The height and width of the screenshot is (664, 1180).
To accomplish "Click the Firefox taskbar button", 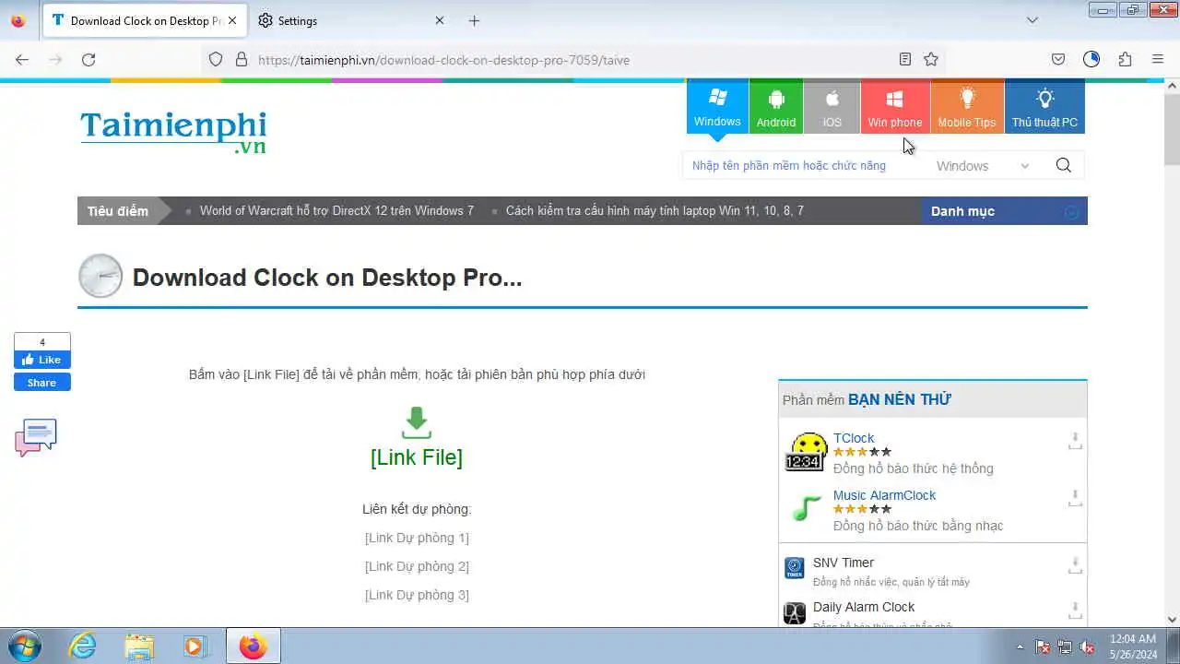I will click(x=254, y=646).
